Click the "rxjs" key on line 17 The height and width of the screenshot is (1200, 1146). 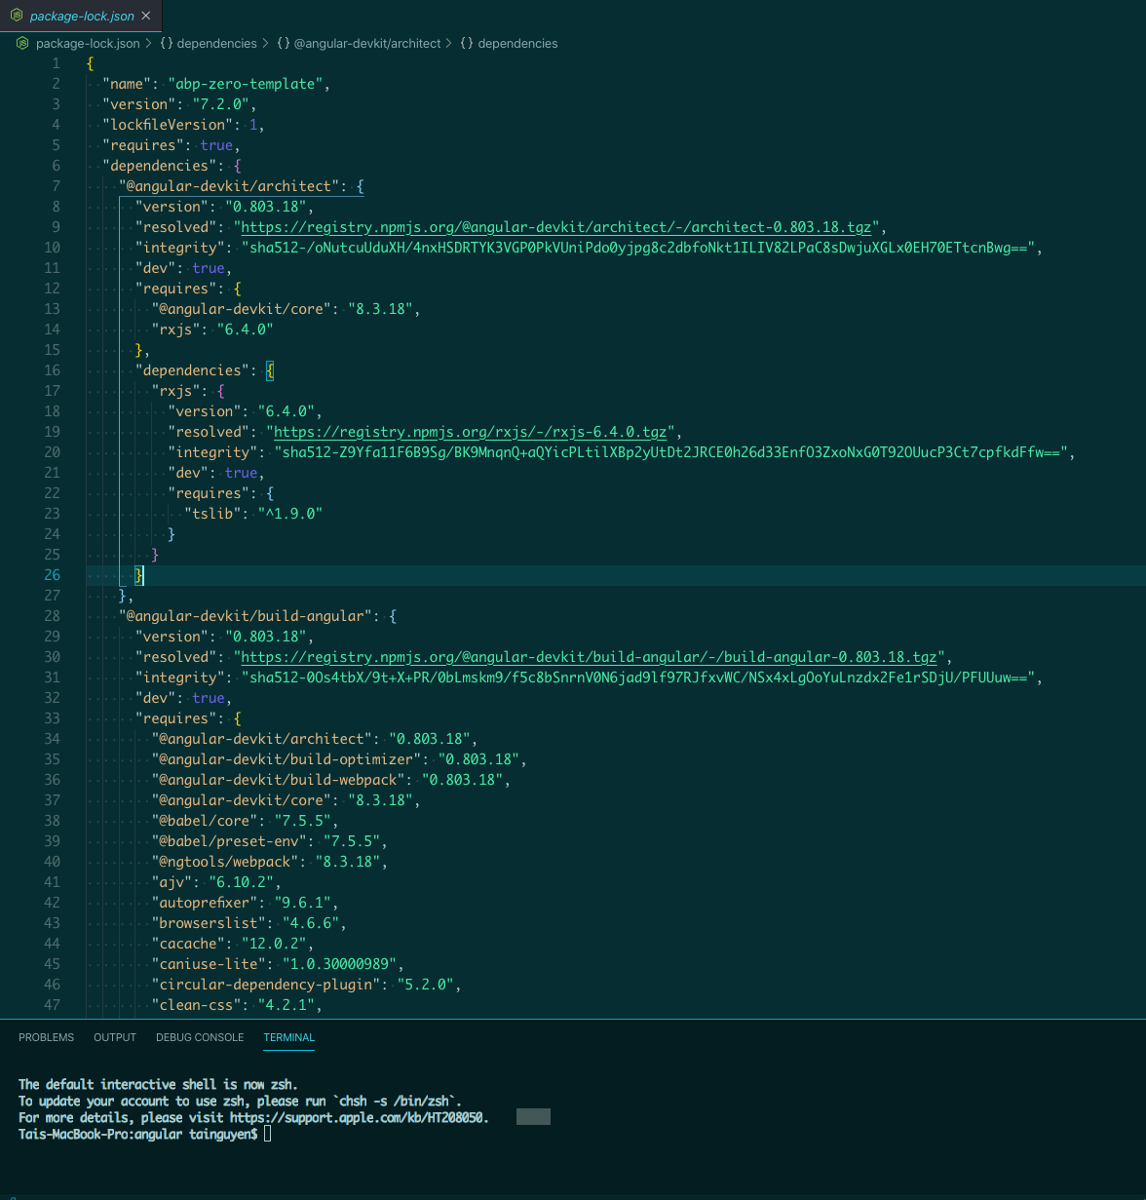176,391
